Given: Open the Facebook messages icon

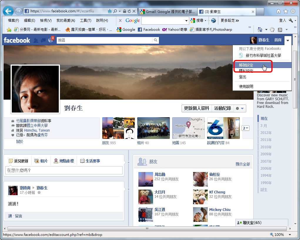Looking at the screenshot, I should pyautogui.click(x=43, y=40).
